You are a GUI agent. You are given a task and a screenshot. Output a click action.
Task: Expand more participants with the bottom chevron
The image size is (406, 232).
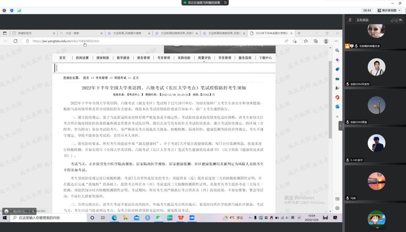tap(377, 228)
